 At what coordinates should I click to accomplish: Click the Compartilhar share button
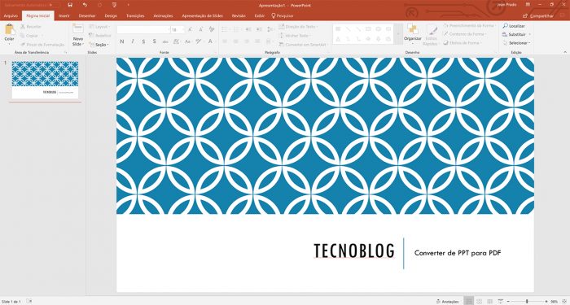538,16
